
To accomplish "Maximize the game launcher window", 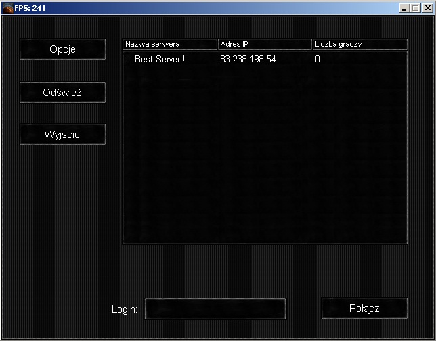I will [x=415, y=7].
